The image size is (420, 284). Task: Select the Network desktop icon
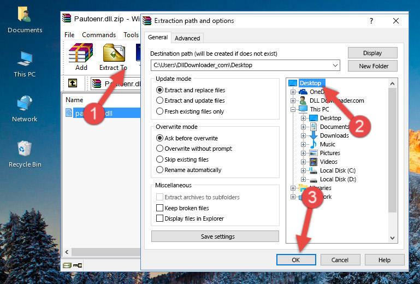click(x=25, y=109)
